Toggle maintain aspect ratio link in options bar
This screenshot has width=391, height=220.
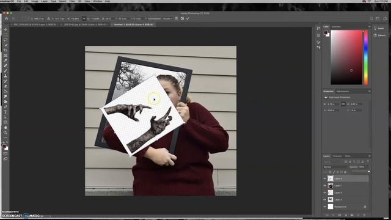(84, 18)
